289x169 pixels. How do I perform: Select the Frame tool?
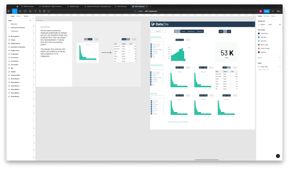(20, 11)
